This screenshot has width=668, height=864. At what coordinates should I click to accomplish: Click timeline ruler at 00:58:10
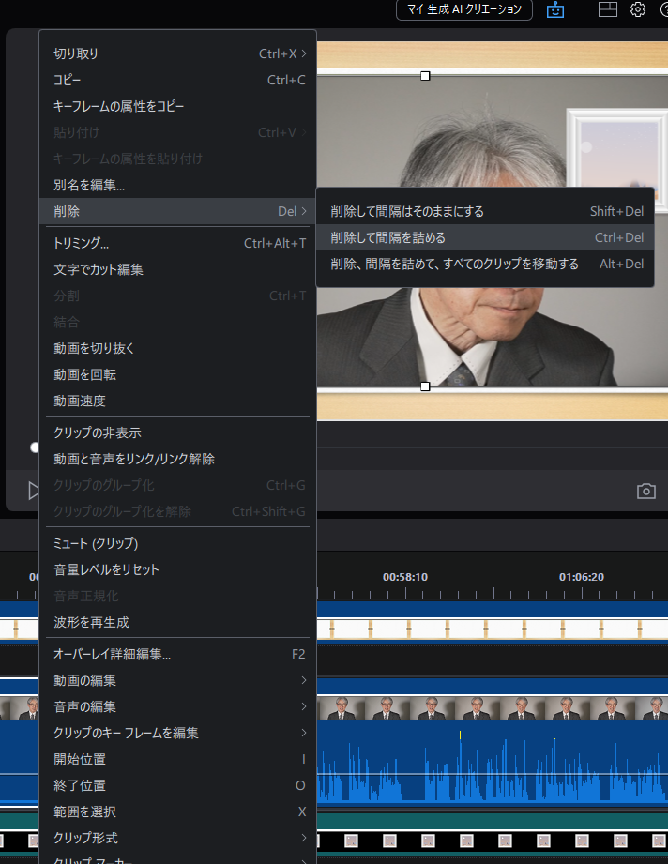(405, 577)
